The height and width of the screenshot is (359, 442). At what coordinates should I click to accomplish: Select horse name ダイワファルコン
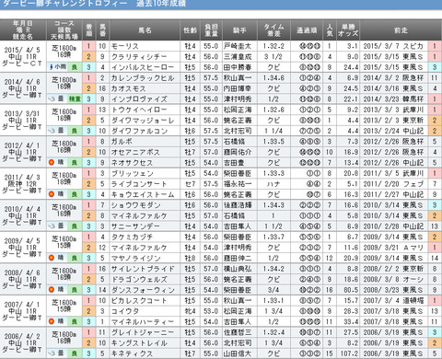pyautogui.click(x=139, y=131)
